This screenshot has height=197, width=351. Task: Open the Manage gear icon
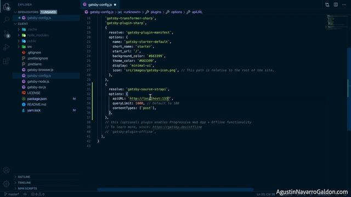point(6,184)
